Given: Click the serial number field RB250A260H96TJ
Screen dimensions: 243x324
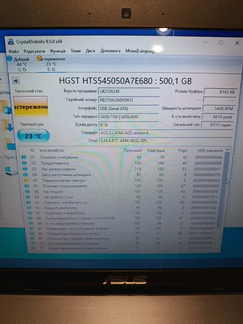Looking at the screenshot, I should click(129, 100).
